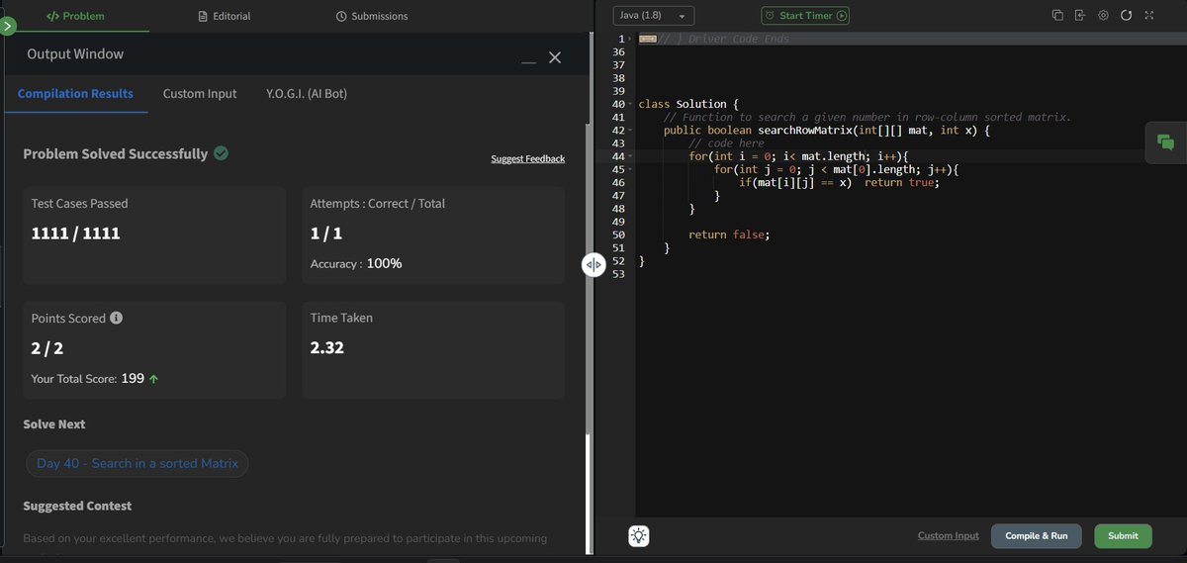Open the green chat bubble widget
Image resolution: width=1187 pixels, height=563 pixels.
[1165, 143]
